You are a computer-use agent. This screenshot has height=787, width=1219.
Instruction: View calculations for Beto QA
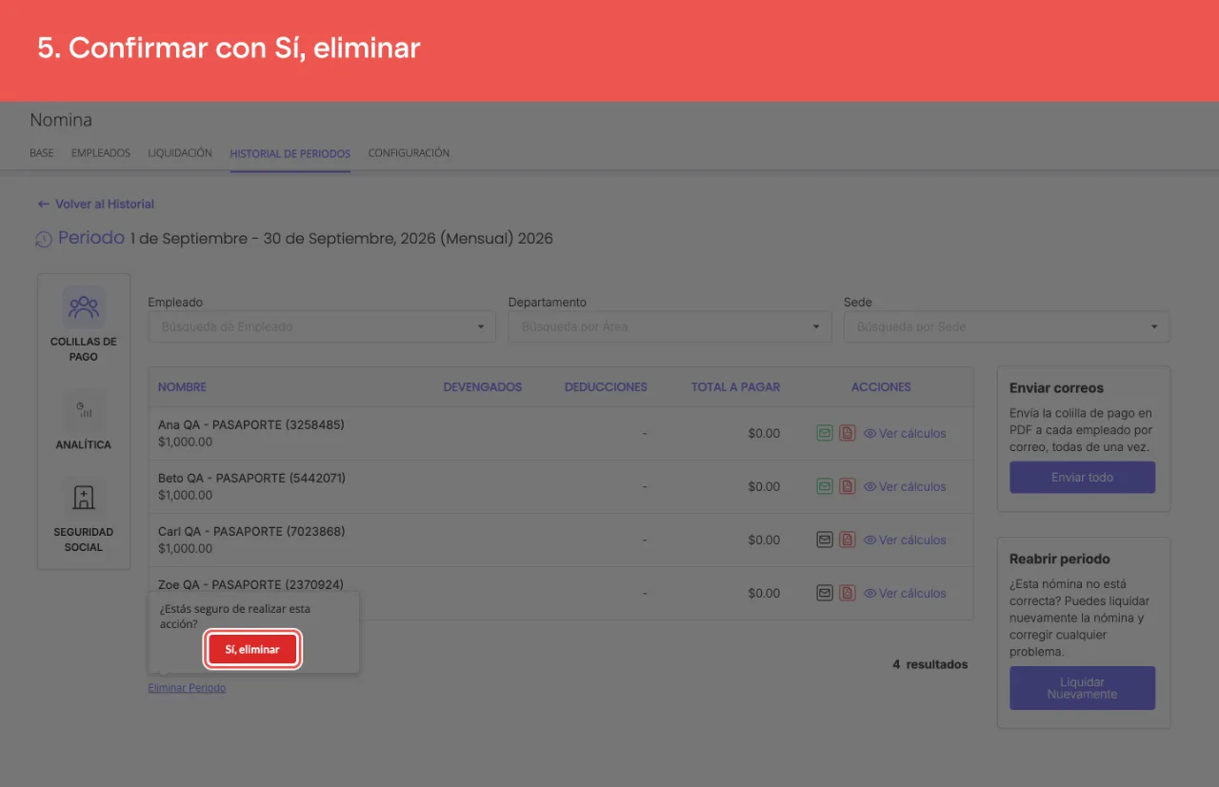point(905,486)
